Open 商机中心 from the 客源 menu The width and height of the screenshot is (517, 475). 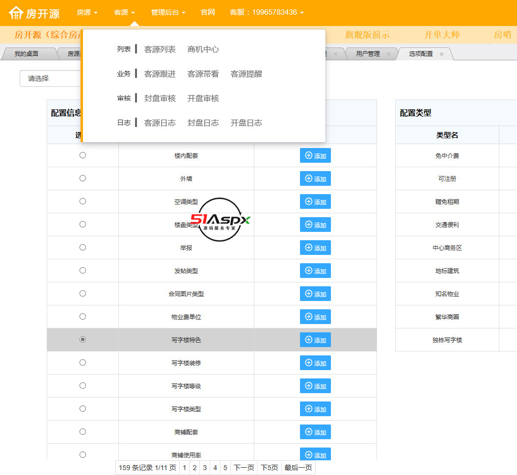pos(203,50)
